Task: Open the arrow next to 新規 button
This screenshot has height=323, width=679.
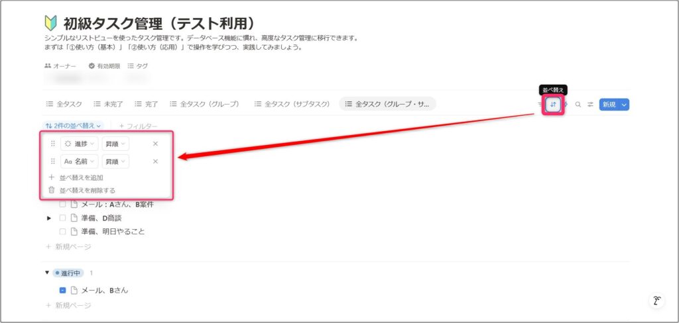Action: click(623, 104)
